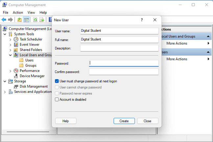Click the Local Users and Groups icon
This screenshot has width=213, height=142.
(x=16, y=55)
